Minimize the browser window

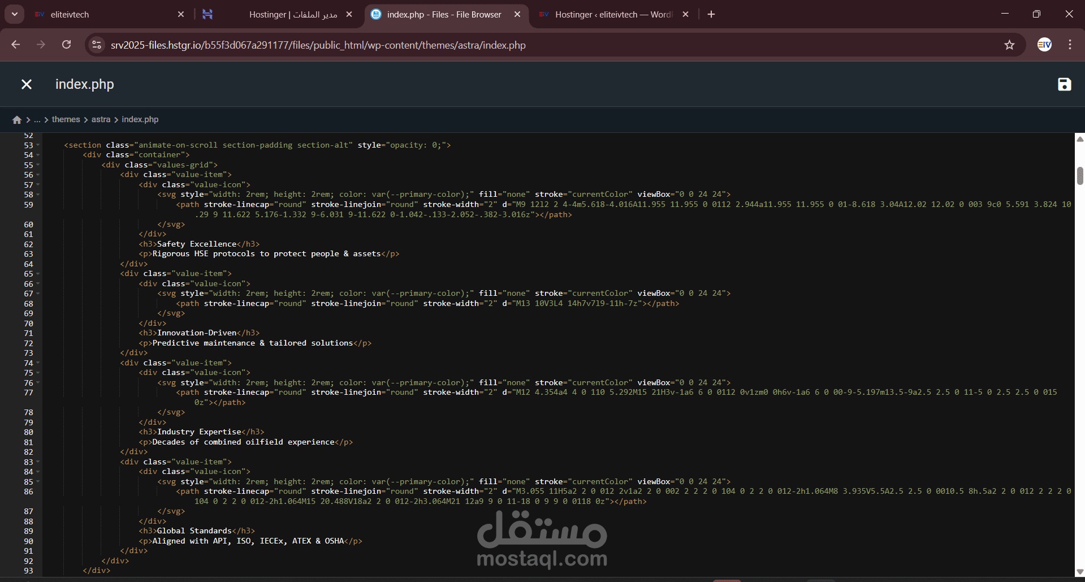click(x=1005, y=14)
